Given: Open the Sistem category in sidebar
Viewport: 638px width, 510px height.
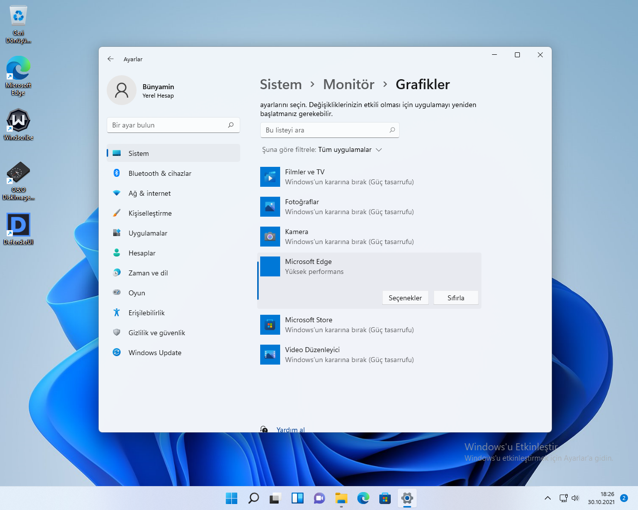Looking at the screenshot, I should [x=173, y=153].
